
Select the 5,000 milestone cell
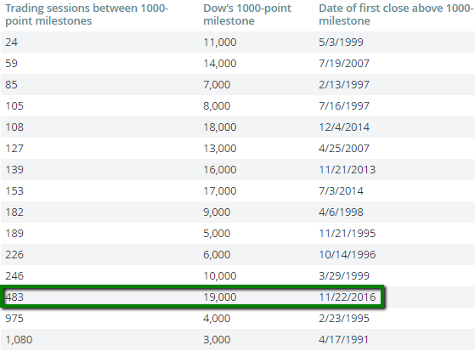tap(217, 233)
